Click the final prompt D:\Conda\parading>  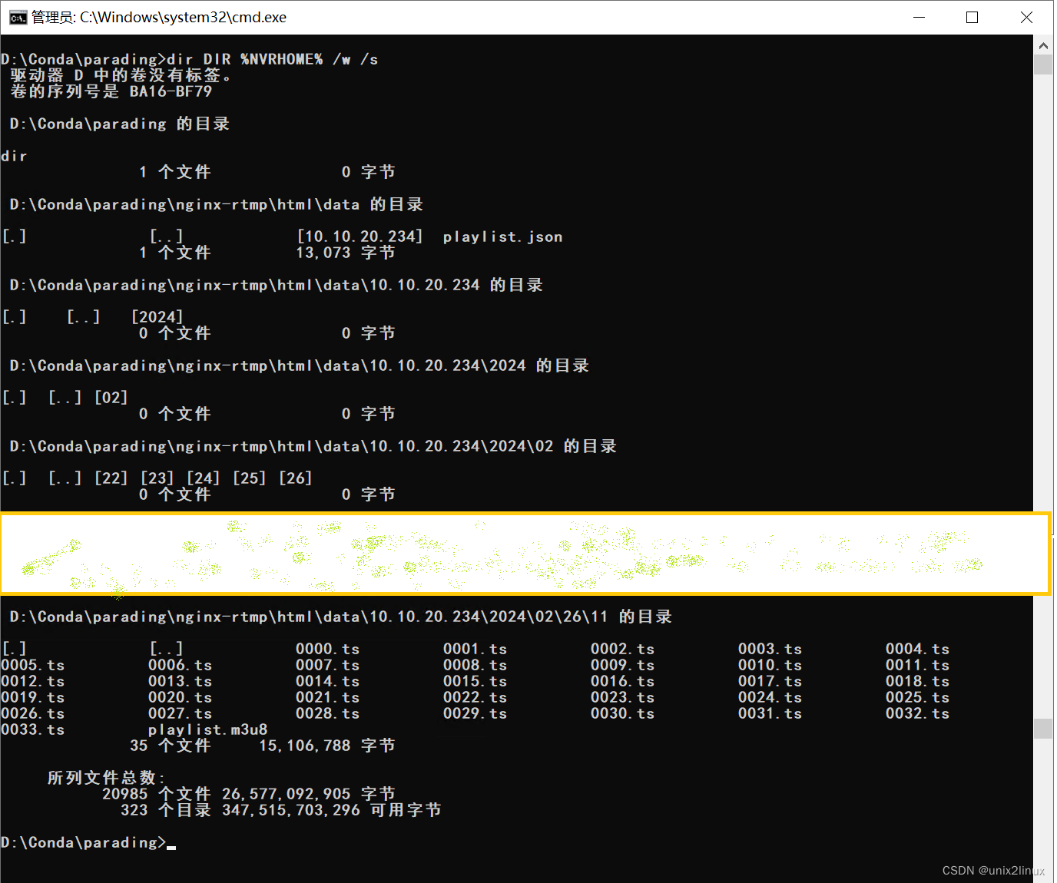(84, 843)
